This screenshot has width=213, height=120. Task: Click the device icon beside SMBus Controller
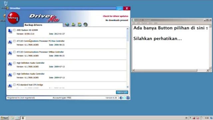(10, 53)
